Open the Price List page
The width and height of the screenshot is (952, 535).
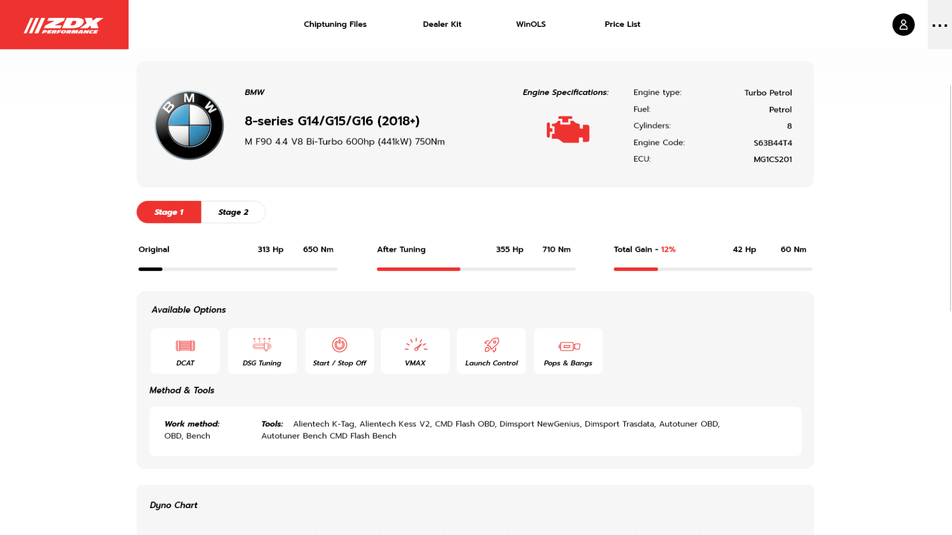[x=622, y=24]
